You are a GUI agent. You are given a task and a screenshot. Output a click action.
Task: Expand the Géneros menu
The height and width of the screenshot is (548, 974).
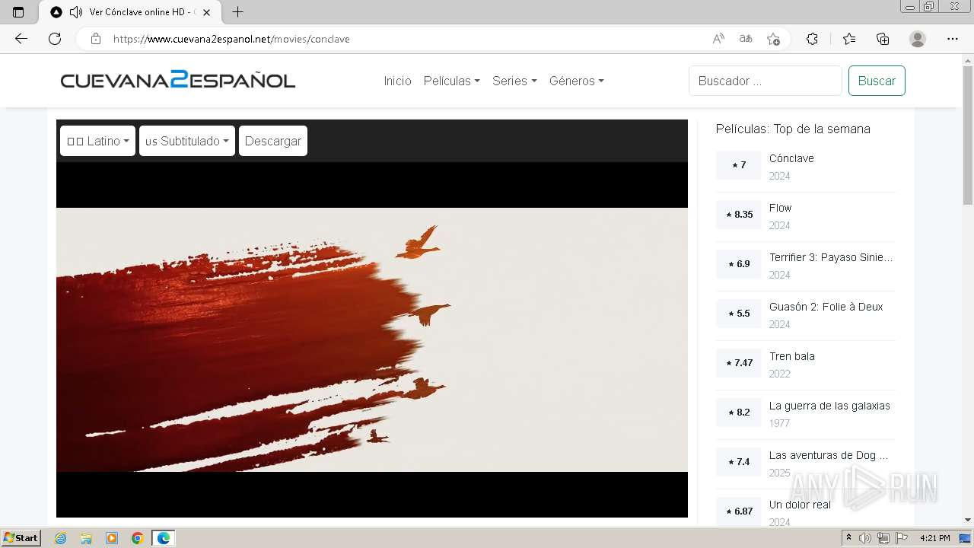click(577, 81)
